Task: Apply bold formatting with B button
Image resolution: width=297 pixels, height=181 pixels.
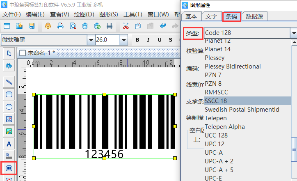Action: [137, 40]
